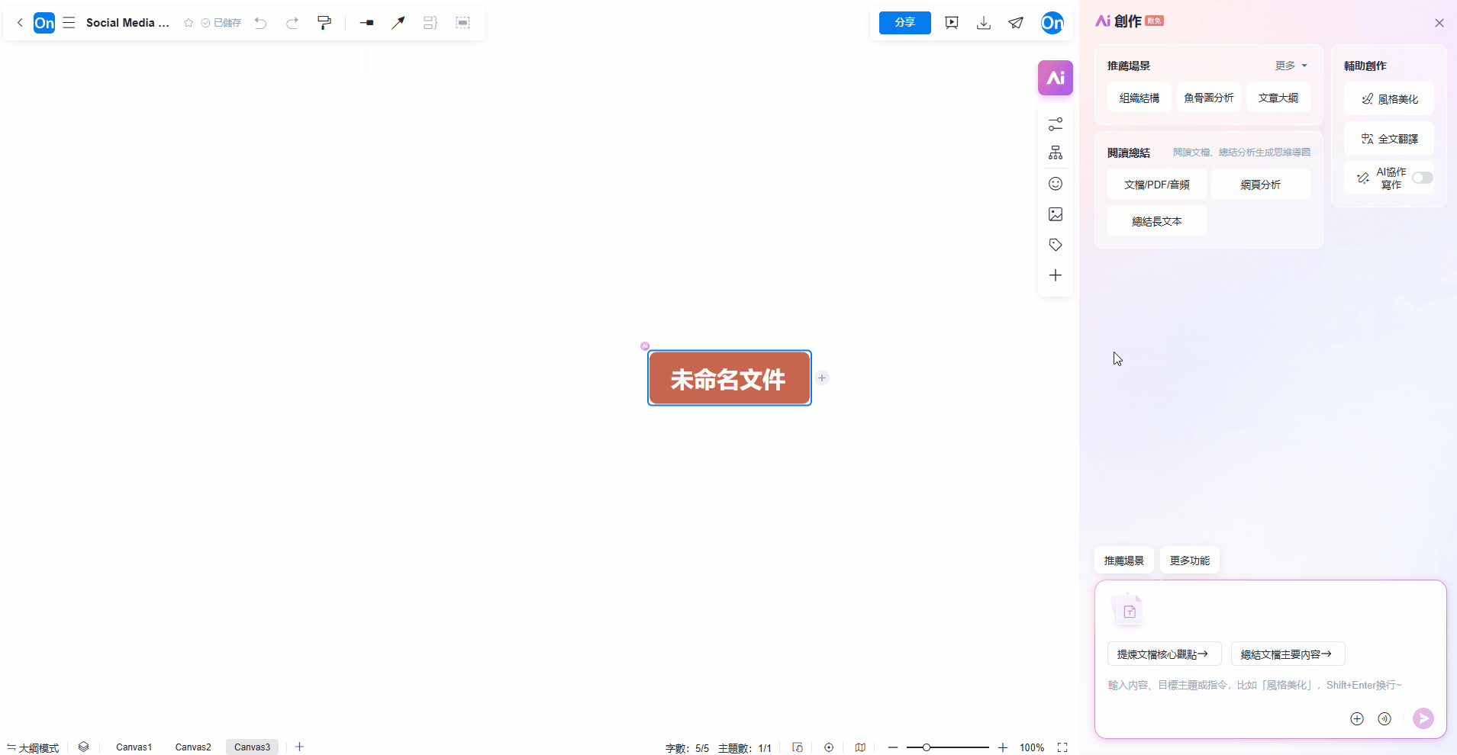
Task: Adjust the zoom level slider
Action: click(x=927, y=747)
